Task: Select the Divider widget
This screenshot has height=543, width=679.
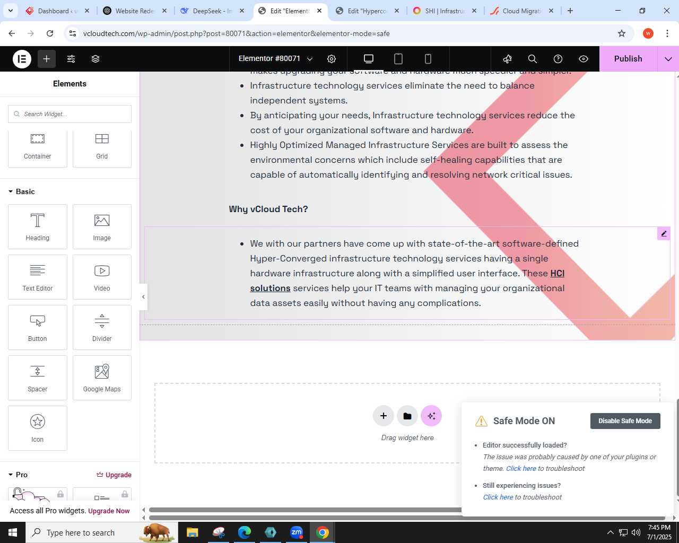Action: click(102, 327)
